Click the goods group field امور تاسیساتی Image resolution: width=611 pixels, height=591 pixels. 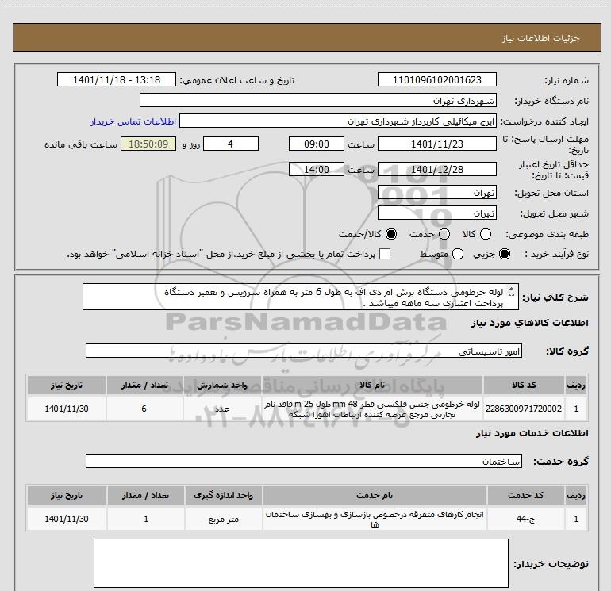[304, 351]
